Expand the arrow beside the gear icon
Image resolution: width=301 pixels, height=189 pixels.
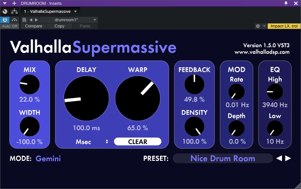click(x=264, y=26)
